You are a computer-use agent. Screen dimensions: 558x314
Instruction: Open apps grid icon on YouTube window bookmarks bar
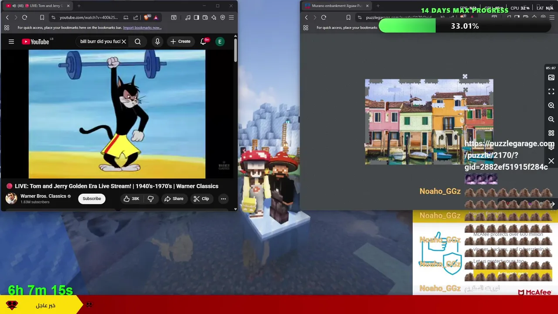(x=7, y=27)
